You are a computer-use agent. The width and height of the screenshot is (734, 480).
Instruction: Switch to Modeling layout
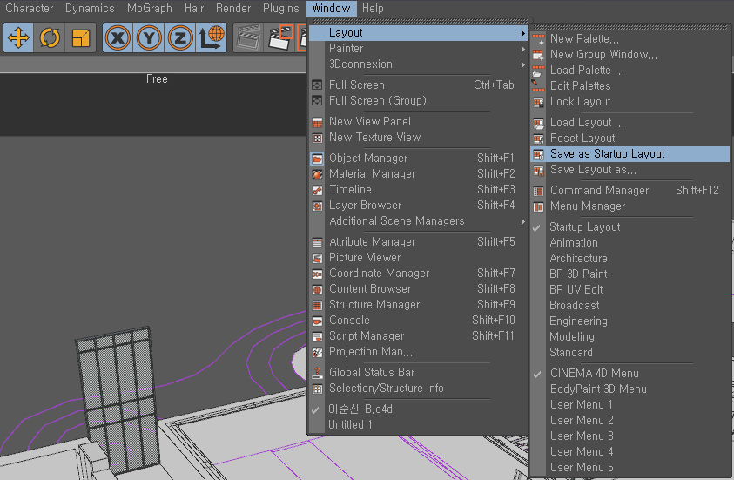pos(630,337)
